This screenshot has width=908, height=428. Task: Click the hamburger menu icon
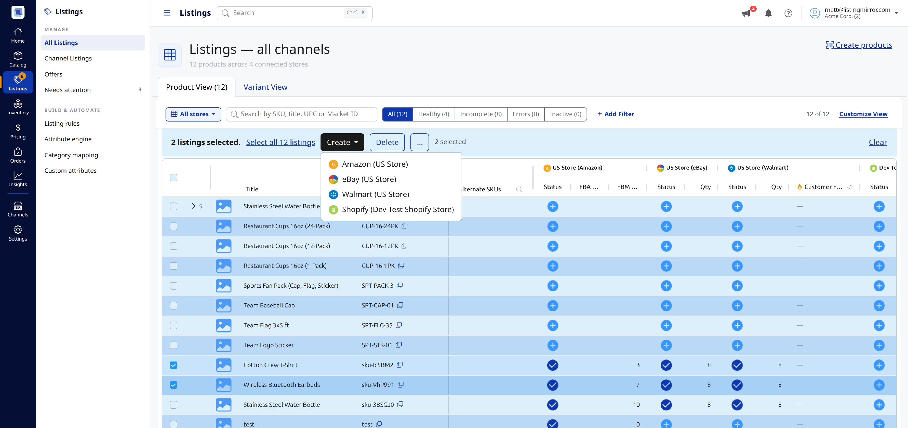coord(167,13)
